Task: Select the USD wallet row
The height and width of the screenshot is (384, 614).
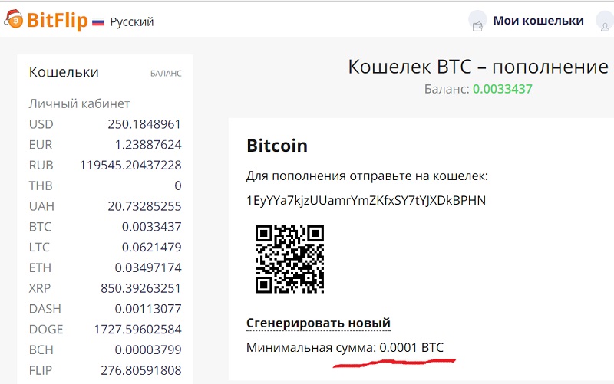Action: pyautogui.click(x=105, y=124)
